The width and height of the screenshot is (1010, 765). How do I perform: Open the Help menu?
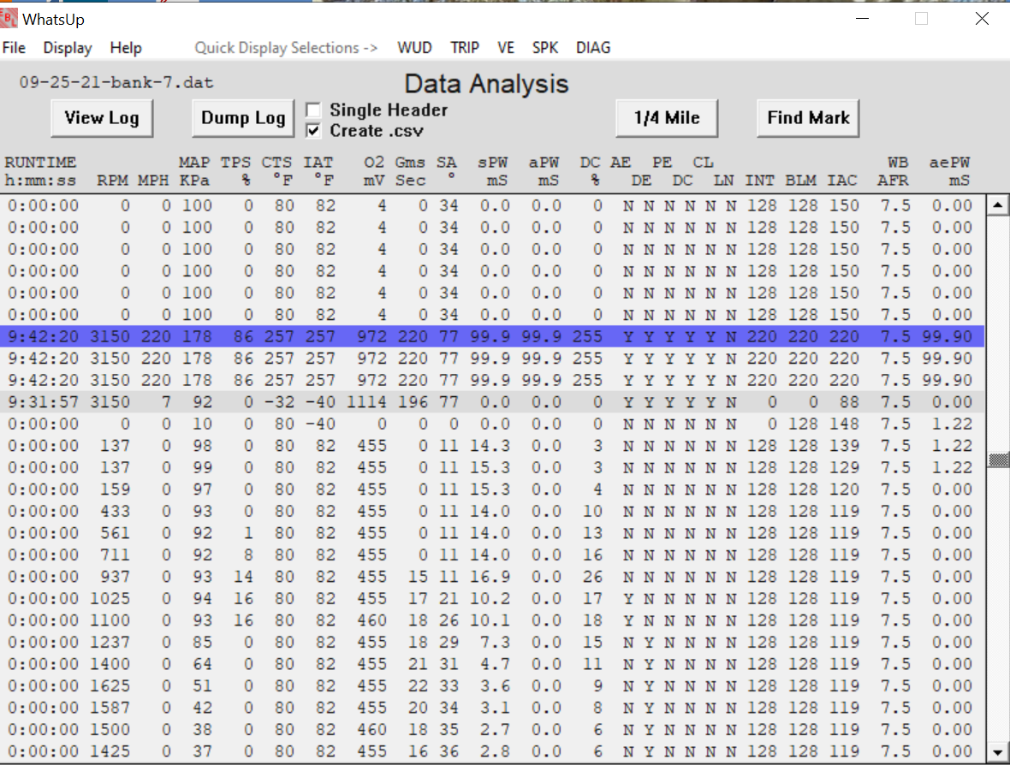pos(126,48)
